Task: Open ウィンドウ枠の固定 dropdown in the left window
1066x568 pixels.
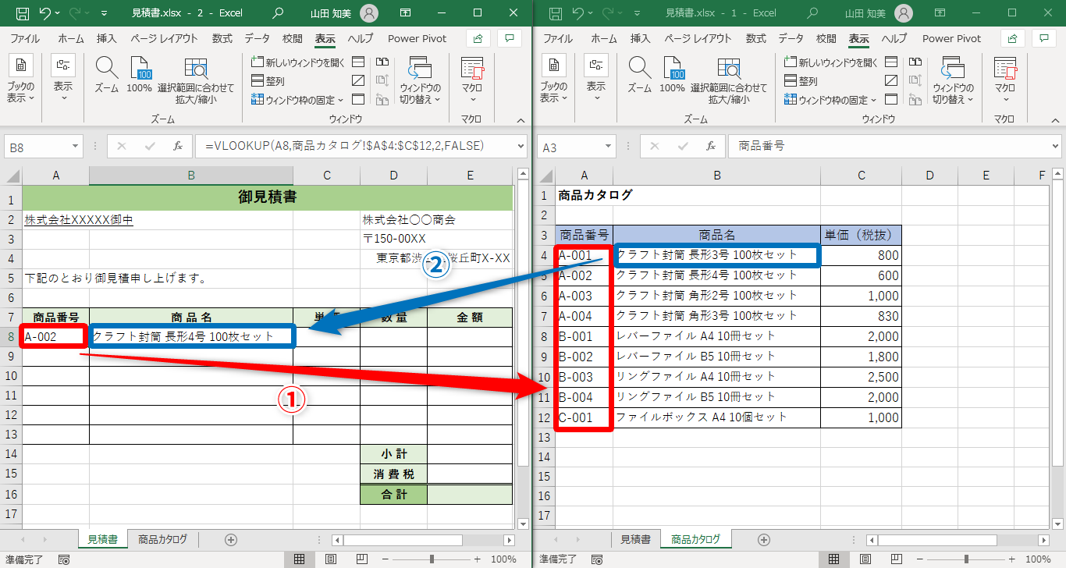Action: click(x=298, y=99)
